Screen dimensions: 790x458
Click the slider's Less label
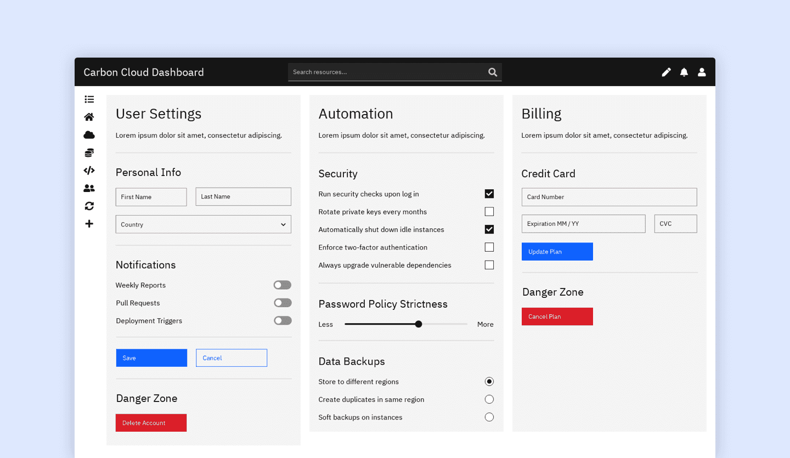coord(325,324)
